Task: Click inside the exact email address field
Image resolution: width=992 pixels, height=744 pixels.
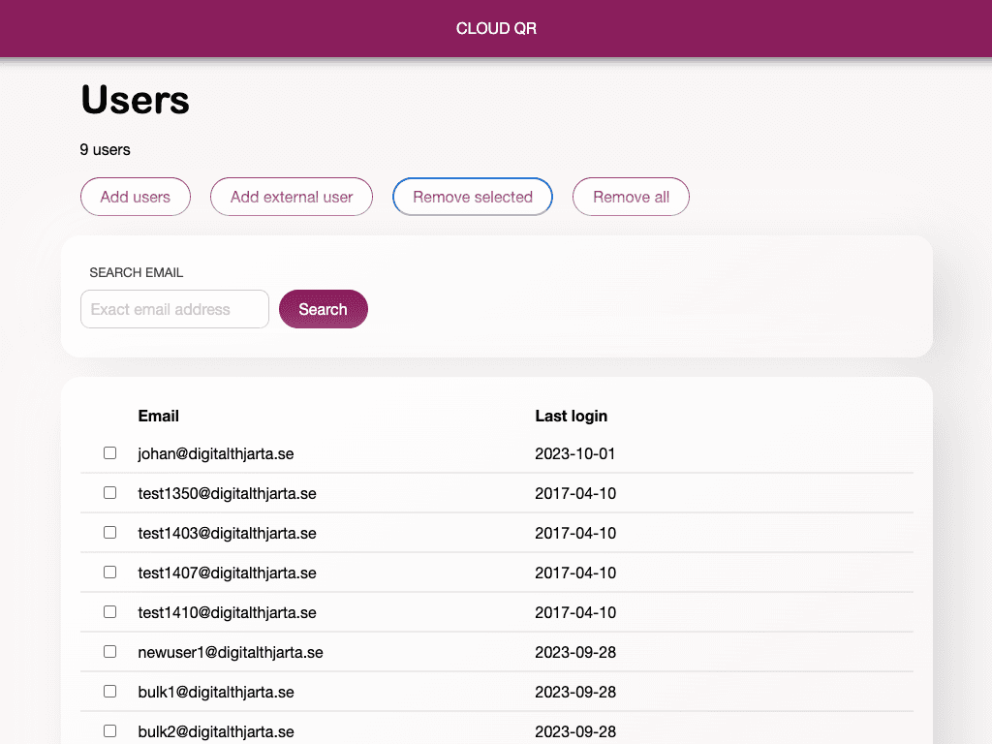Action: (174, 309)
